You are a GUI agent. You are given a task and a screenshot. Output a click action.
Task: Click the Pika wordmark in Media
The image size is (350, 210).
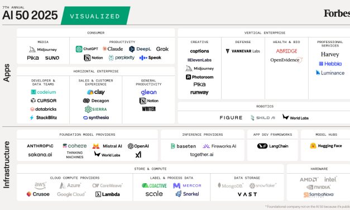33,58
